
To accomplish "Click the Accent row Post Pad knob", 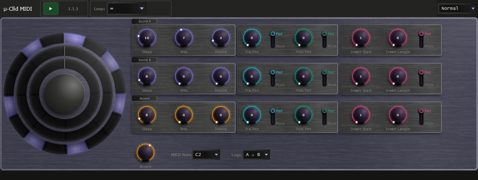I will coord(303,115).
